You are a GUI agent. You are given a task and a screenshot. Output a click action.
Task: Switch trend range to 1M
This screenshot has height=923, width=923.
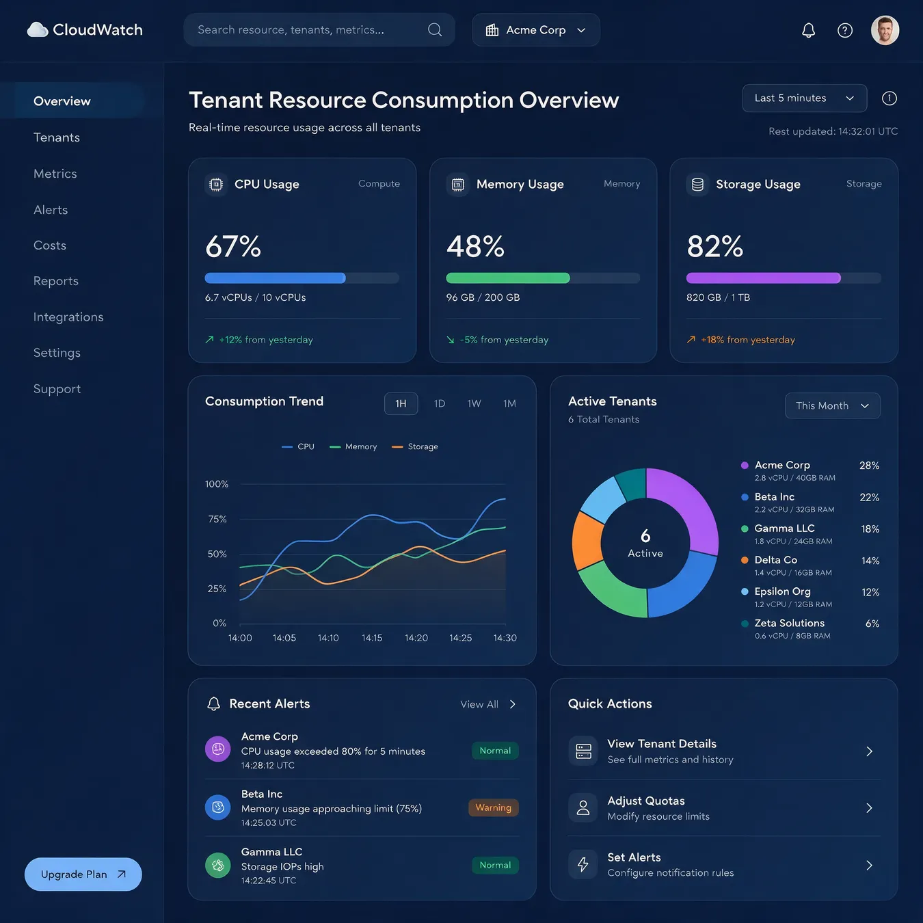(509, 403)
